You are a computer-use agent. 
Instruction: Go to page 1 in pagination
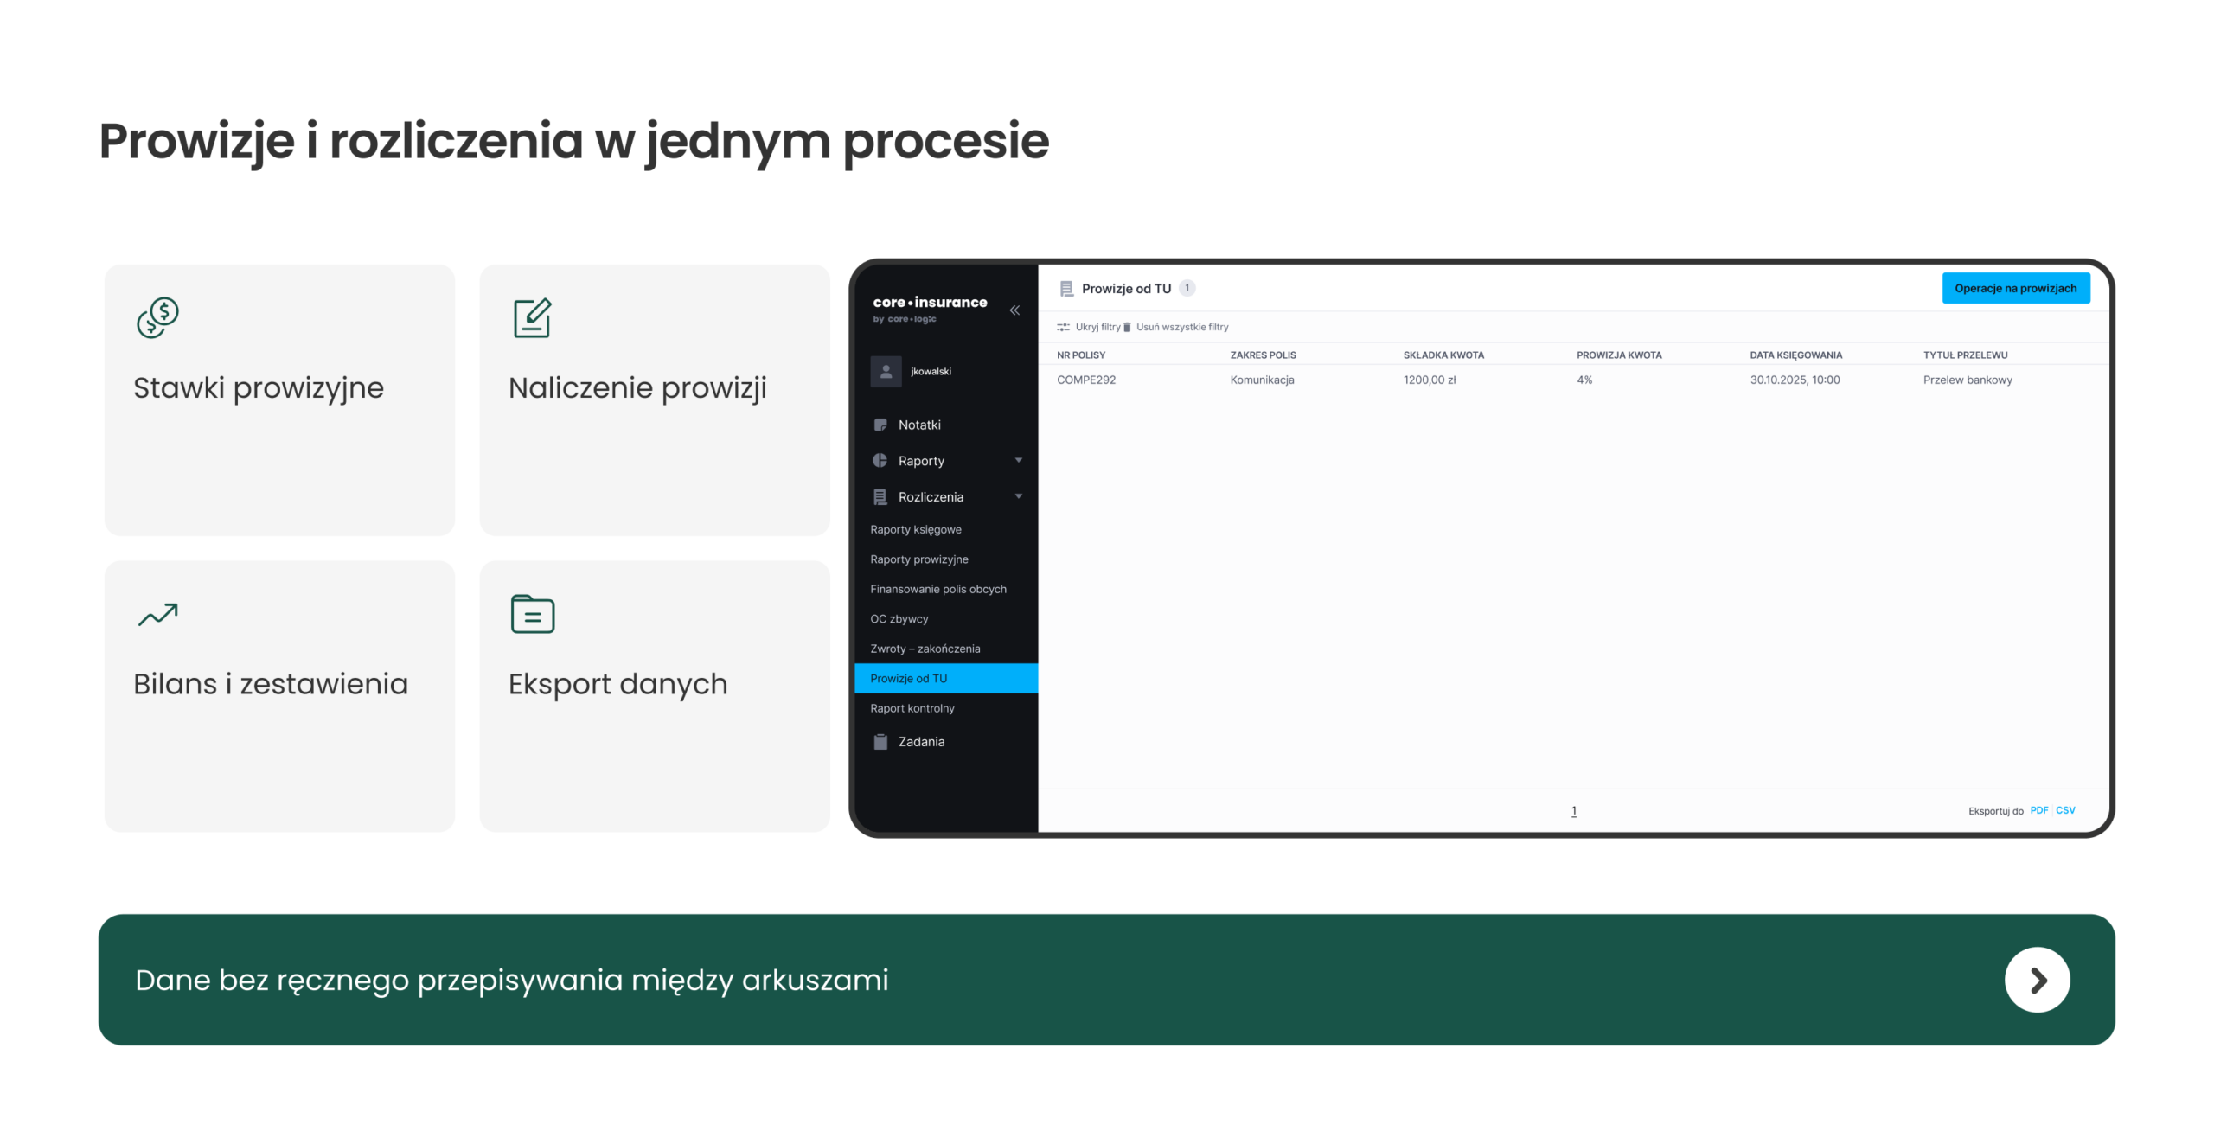1573,811
